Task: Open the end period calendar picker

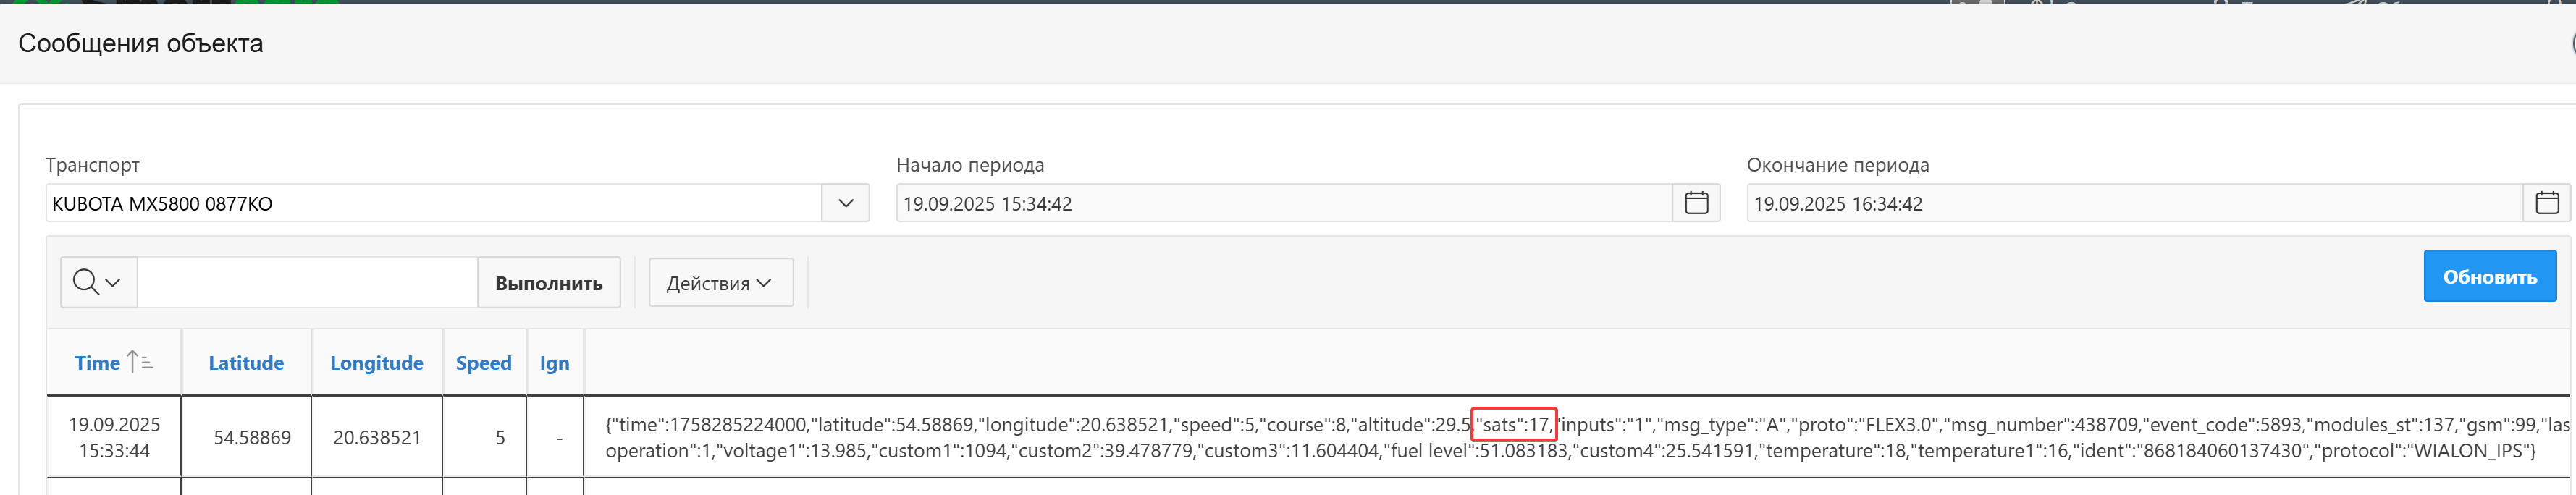Action: click(x=2546, y=203)
